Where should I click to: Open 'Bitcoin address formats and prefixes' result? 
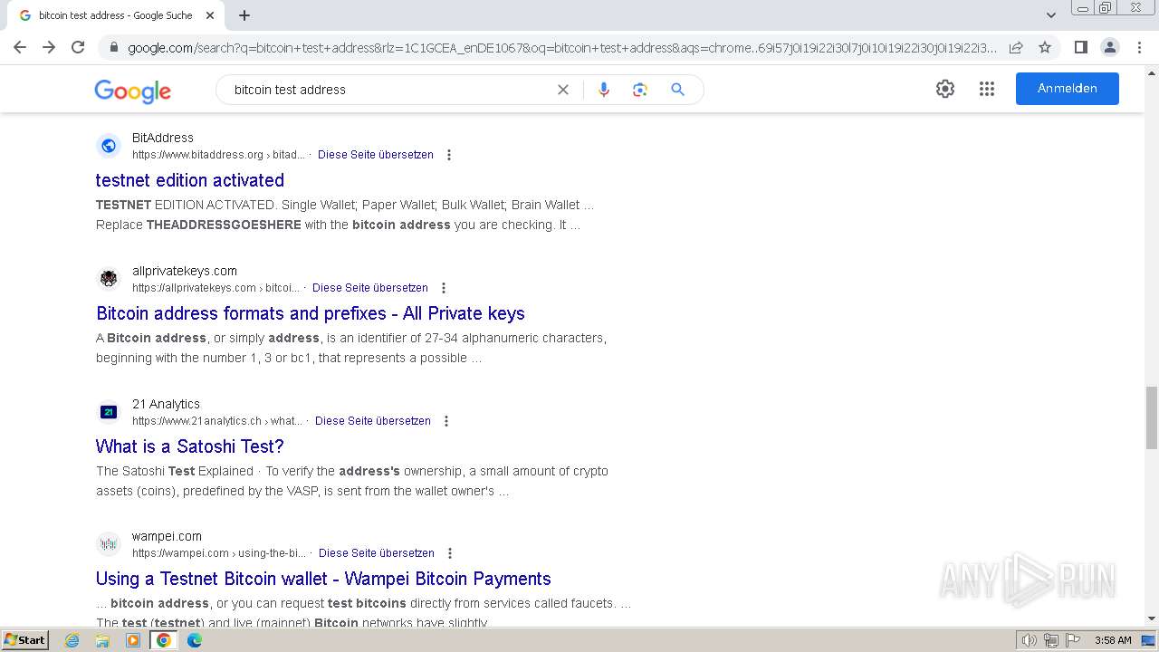coord(311,313)
